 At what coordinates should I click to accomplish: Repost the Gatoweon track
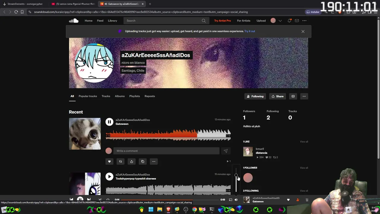tap(121, 161)
